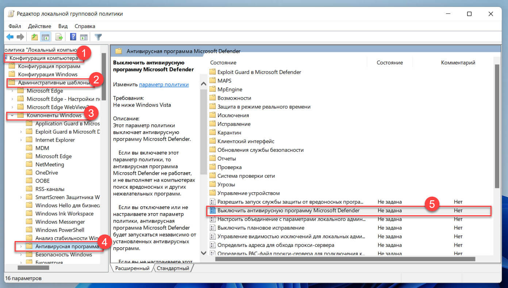
Task: Select RSS-каналы tree item
Action: click(50, 189)
